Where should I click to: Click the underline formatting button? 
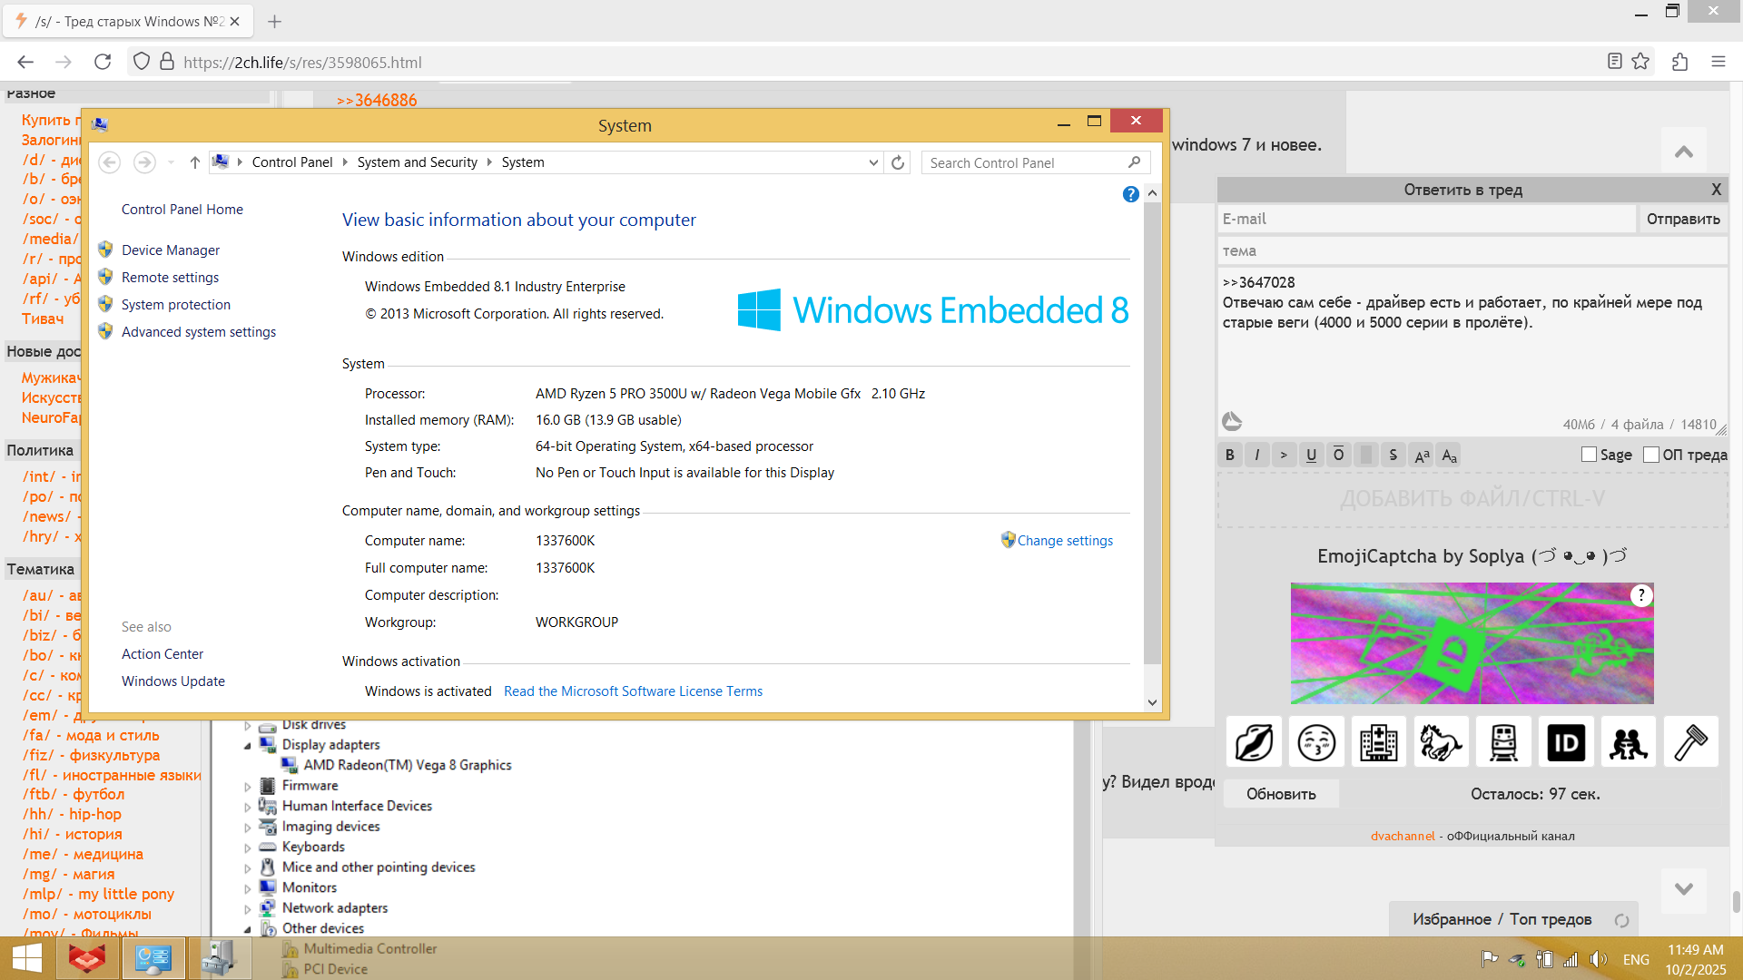coord(1311,456)
